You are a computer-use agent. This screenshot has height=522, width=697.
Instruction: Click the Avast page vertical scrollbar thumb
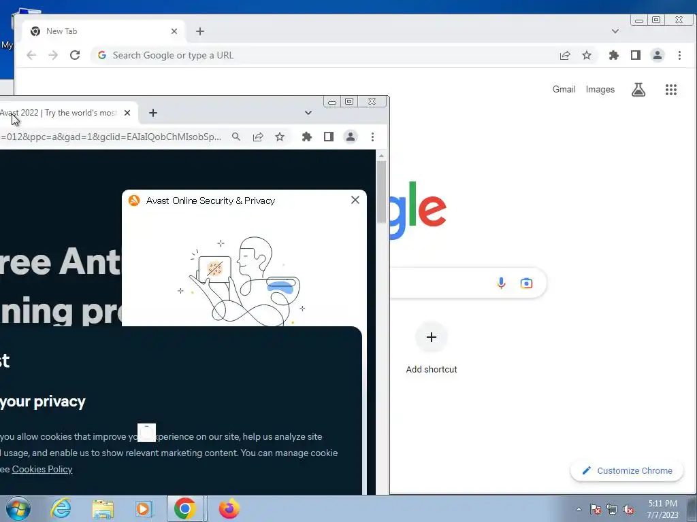381,192
